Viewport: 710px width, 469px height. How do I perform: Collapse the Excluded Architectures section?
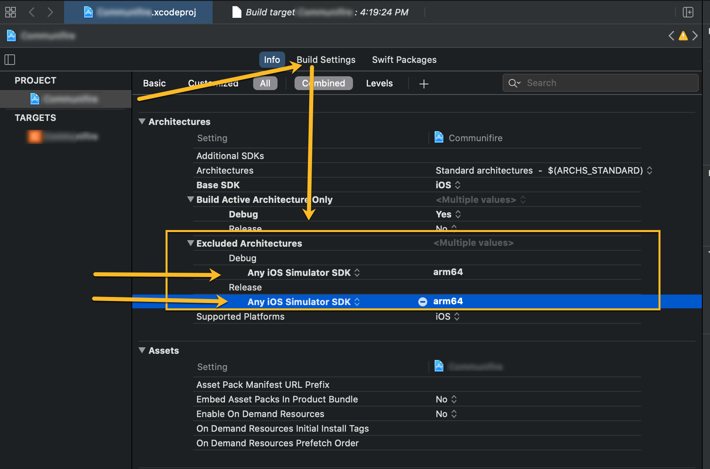click(x=190, y=243)
